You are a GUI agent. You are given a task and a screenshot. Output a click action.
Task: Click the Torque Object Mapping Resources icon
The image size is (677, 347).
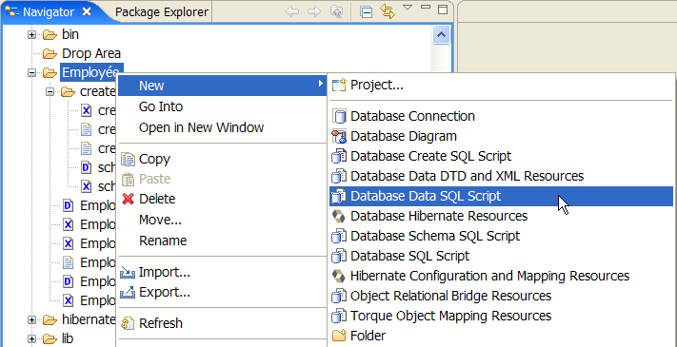coord(339,316)
